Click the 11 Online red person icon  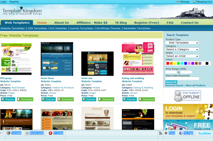(x=50, y=133)
